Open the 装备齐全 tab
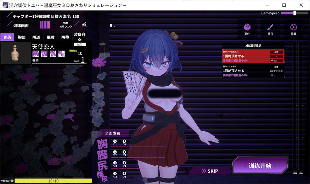This screenshot has width=310, height=184. tap(79, 37)
